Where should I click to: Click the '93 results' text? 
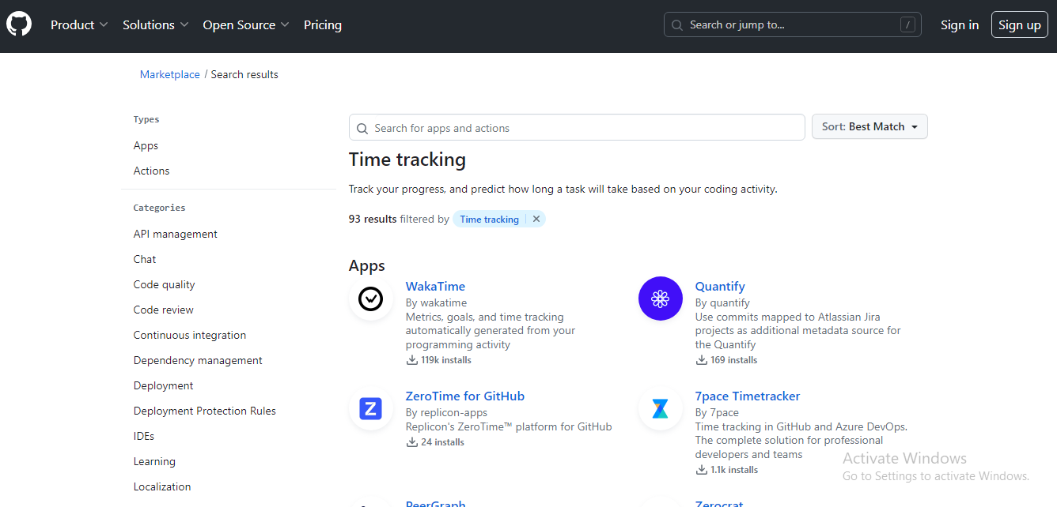(x=373, y=219)
